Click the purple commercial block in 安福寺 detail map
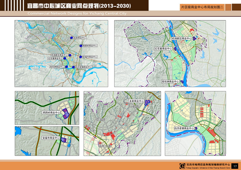The image size is (241, 170). click(x=63, y=139)
